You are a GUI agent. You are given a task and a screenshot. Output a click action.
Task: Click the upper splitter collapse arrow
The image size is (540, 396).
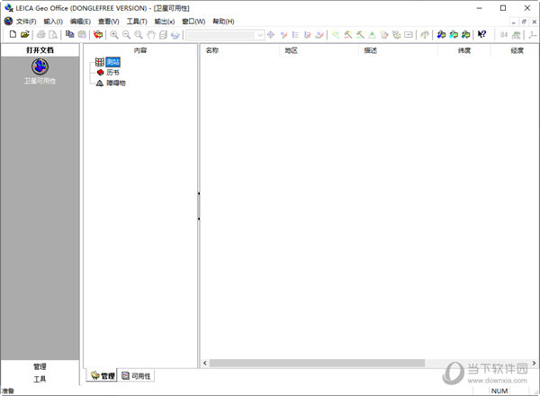[199, 194]
